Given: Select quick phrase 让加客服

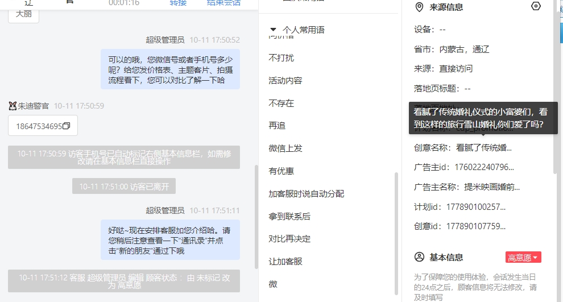Looking at the screenshot, I should [x=285, y=262].
